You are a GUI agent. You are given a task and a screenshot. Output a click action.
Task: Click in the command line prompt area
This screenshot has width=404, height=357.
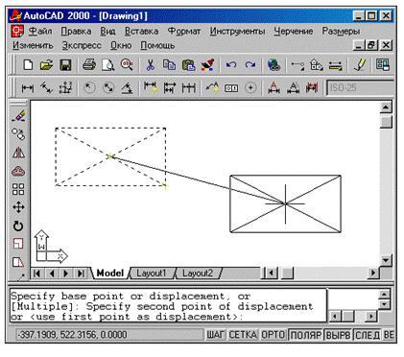tap(168, 306)
